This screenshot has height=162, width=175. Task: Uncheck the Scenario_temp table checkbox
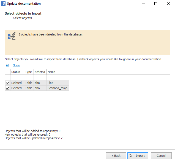coord(8,88)
